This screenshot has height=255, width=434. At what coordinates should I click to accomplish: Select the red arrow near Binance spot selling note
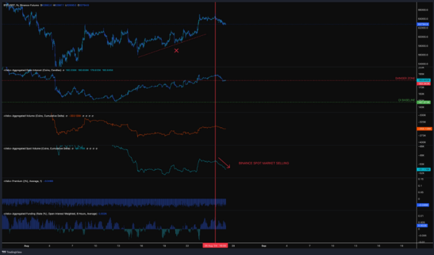[x=224, y=163]
